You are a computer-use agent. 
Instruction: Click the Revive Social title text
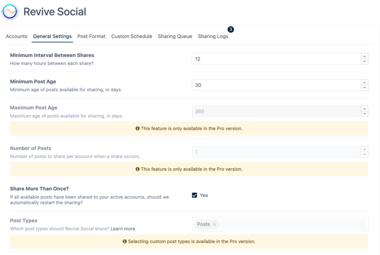(x=55, y=11)
